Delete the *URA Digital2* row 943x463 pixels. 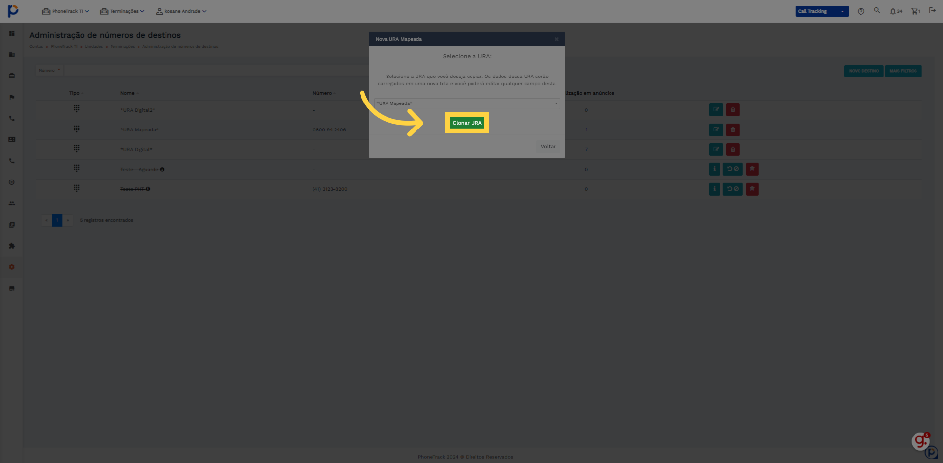(x=733, y=110)
